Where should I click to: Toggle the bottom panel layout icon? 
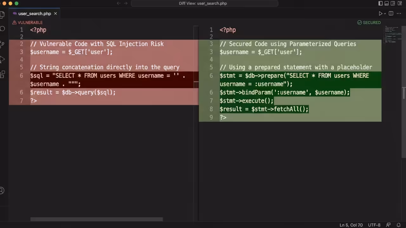(387, 3)
